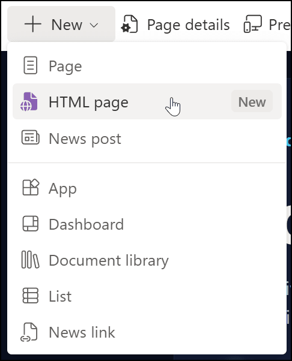292x361 pixels.
Task: Click the Document library books icon
Action: [30, 260]
